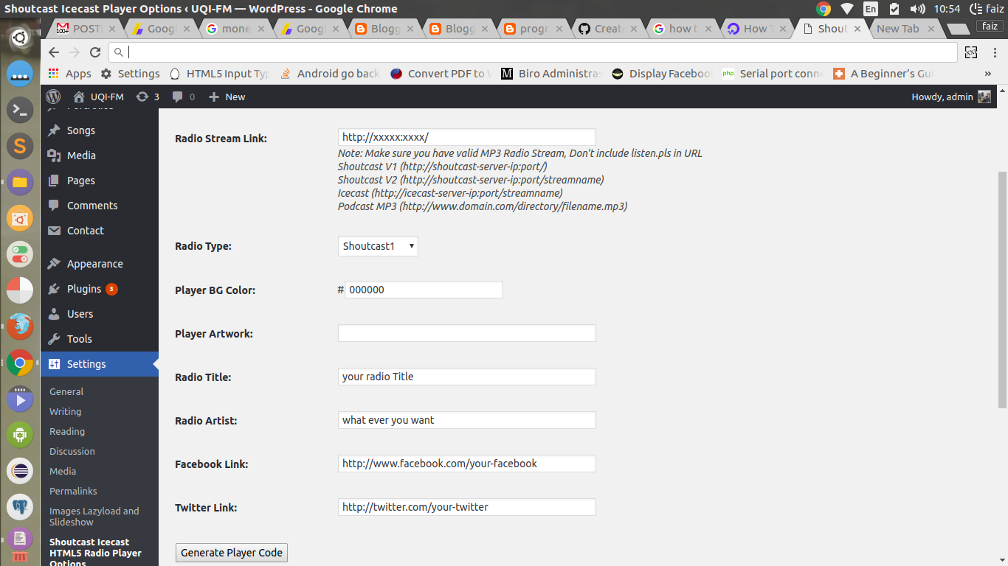Click the Twitter Link field
This screenshot has width=1008, height=566.
click(x=466, y=507)
